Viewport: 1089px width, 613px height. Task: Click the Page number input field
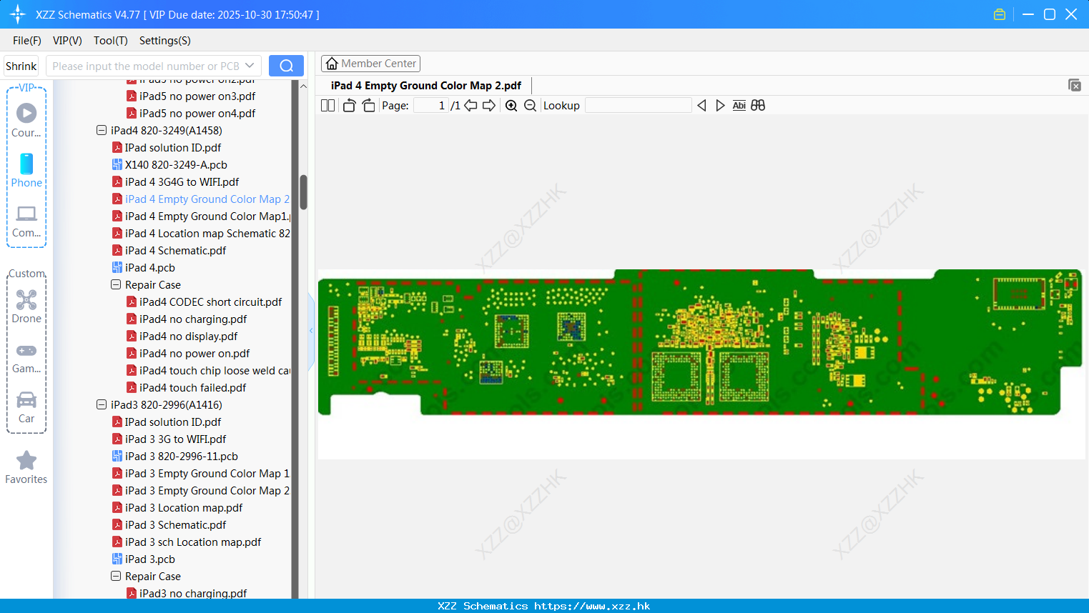coord(430,106)
